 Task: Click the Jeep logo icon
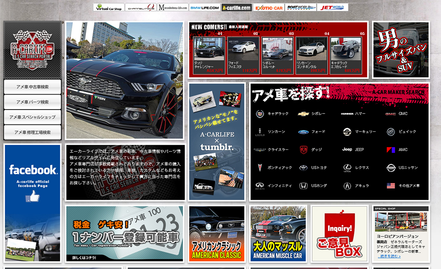coord(347,149)
